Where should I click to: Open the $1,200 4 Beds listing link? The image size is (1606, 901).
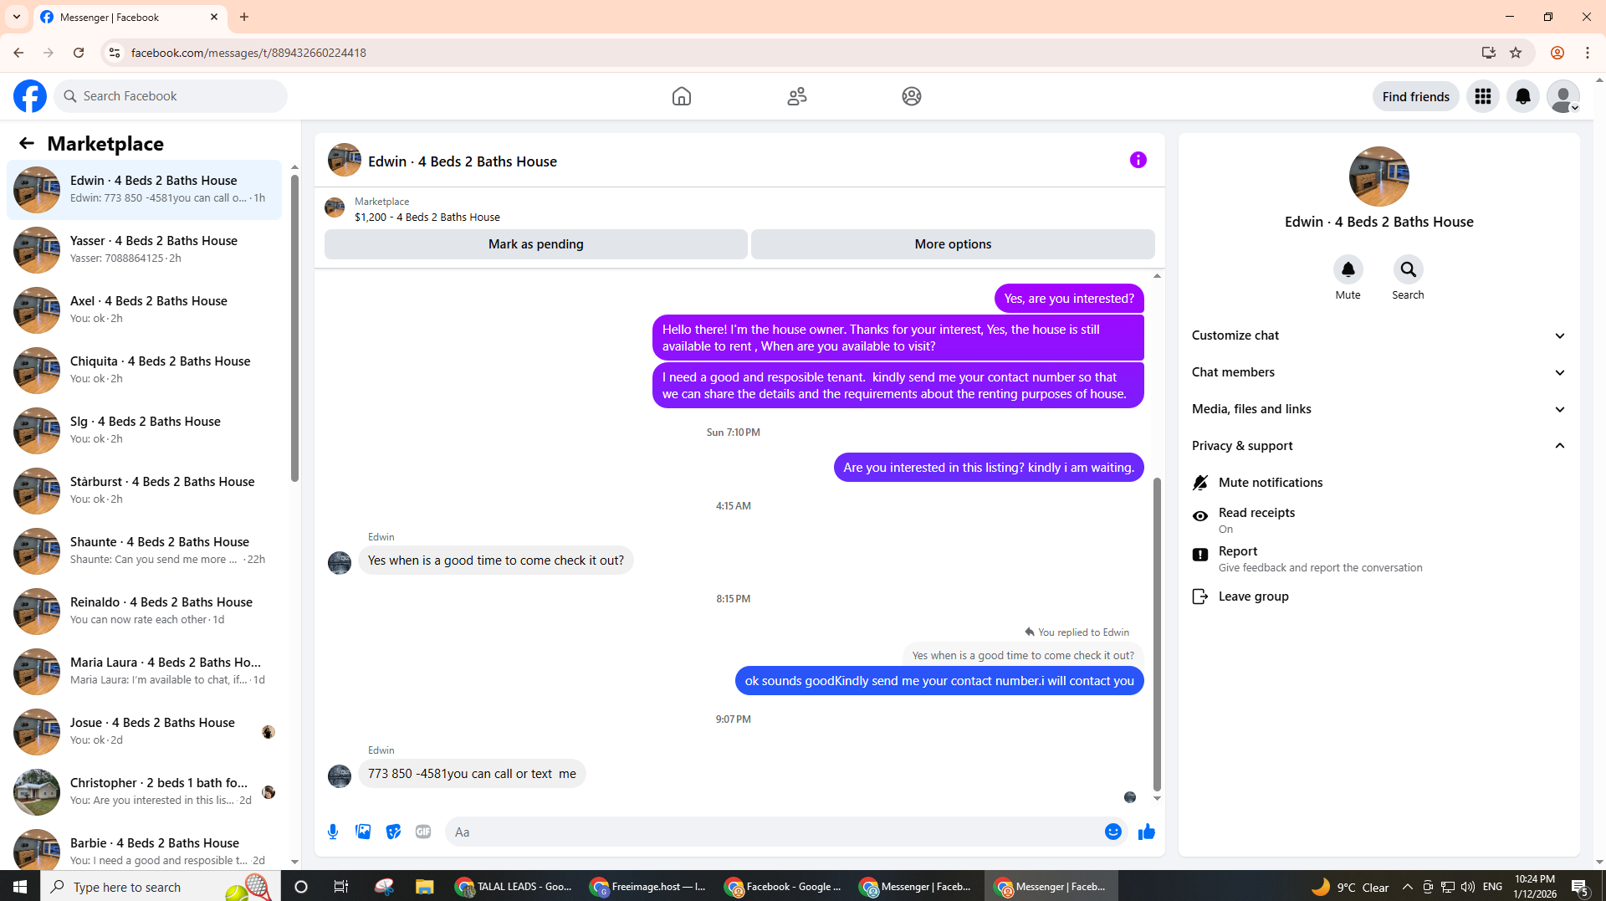coord(427,217)
